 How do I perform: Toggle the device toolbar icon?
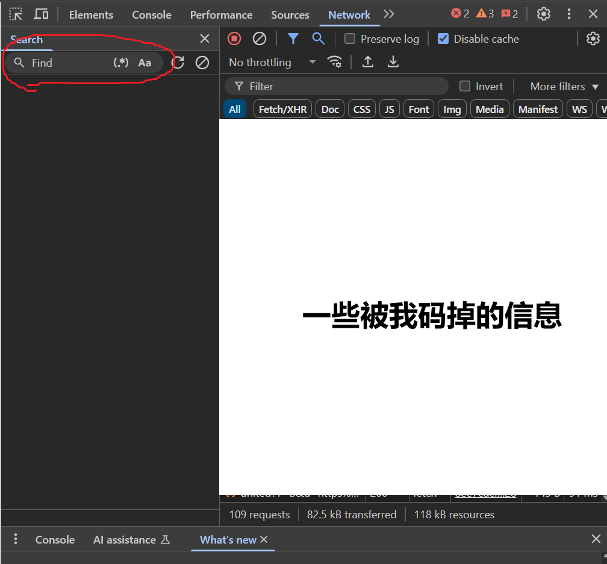[x=41, y=14]
